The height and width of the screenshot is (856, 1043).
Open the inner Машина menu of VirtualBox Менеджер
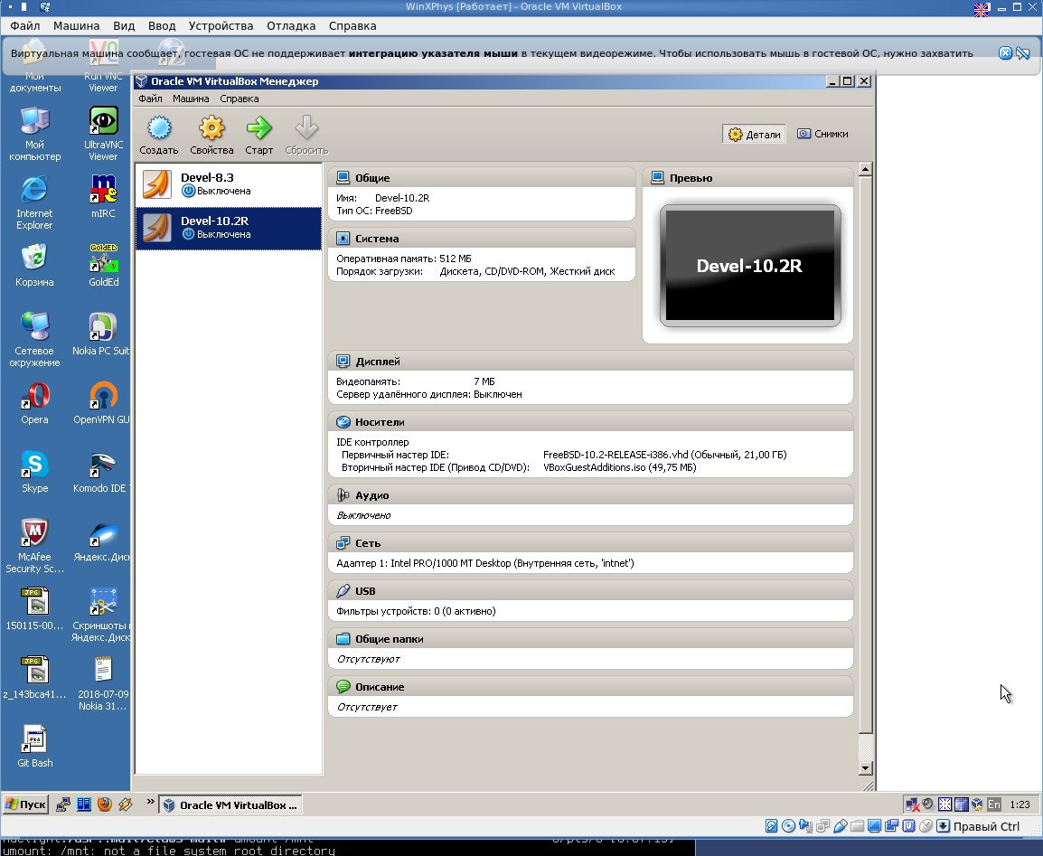pyautogui.click(x=191, y=99)
